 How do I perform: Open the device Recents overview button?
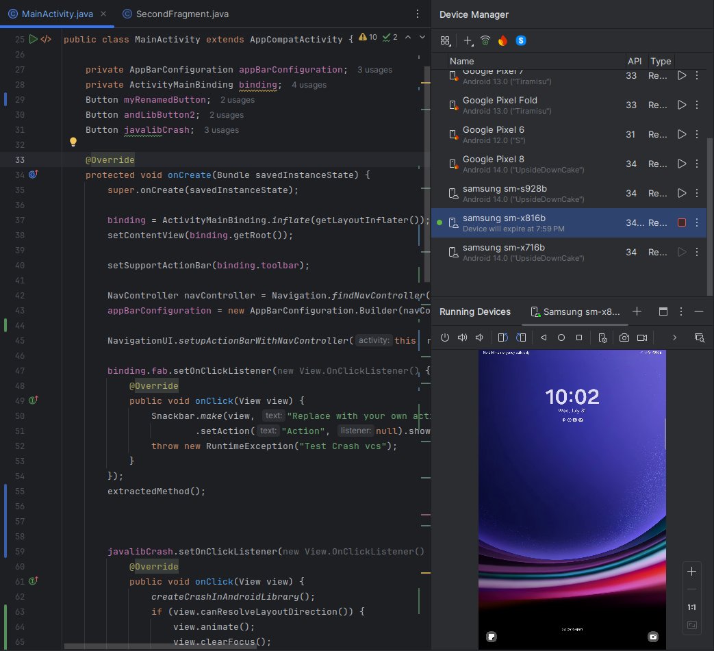point(578,337)
